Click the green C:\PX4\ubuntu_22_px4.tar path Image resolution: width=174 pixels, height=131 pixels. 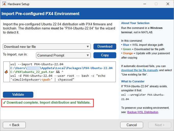(32, 72)
